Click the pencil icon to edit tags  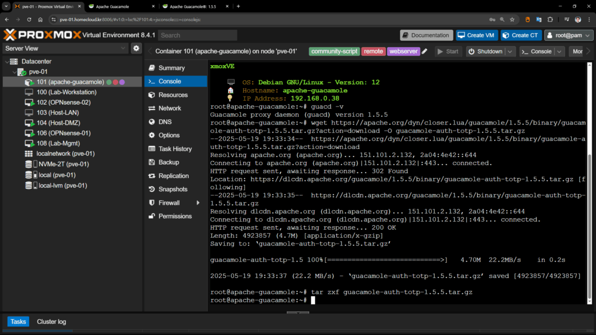(425, 51)
